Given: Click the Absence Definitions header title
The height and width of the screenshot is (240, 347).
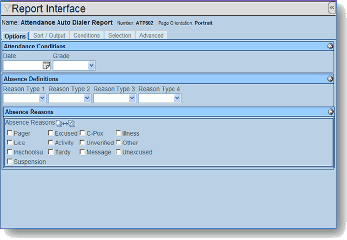Looking at the screenshot, I should click(x=31, y=79).
